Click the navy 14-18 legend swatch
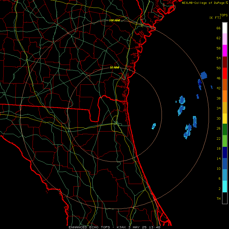 (x=225, y=152)
